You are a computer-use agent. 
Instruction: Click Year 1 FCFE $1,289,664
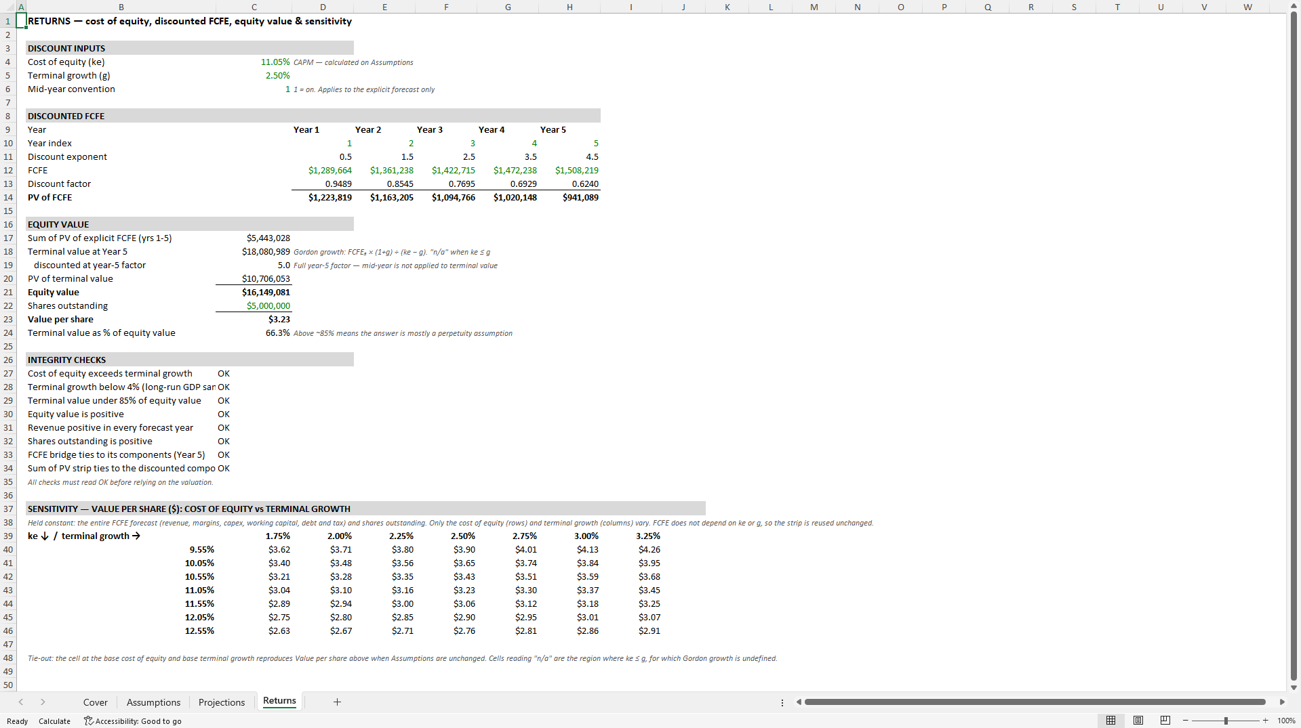click(323, 170)
